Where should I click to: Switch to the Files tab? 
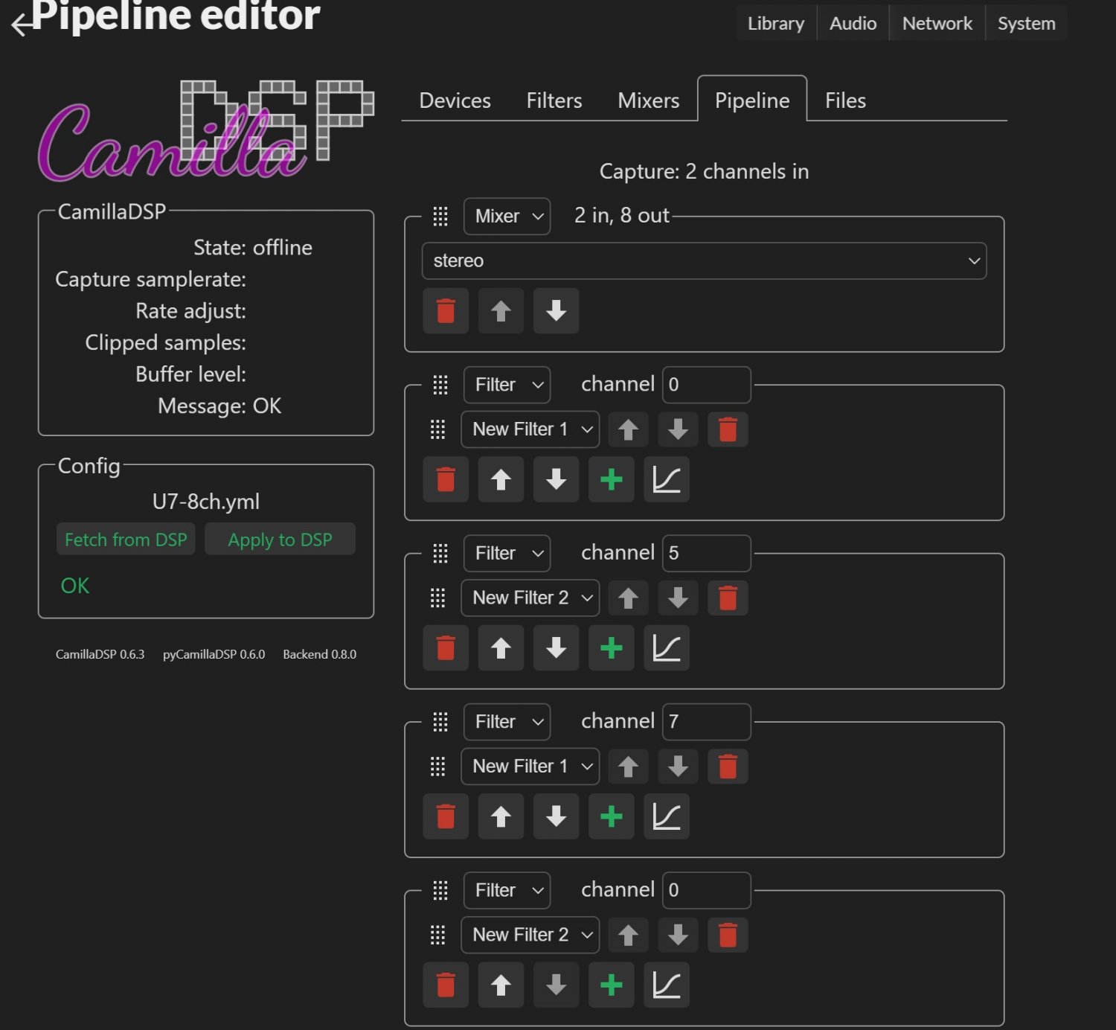click(x=845, y=100)
